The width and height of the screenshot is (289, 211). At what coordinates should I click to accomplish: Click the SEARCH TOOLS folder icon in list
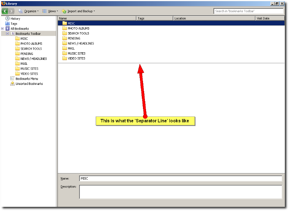(65, 33)
